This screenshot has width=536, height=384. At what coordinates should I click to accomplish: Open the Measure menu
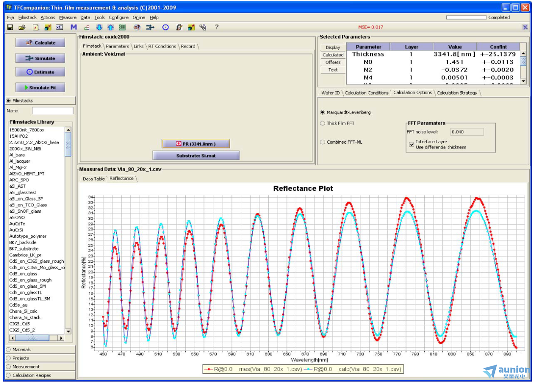68,18
